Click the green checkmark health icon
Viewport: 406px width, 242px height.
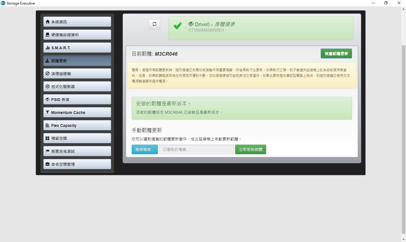178,26
